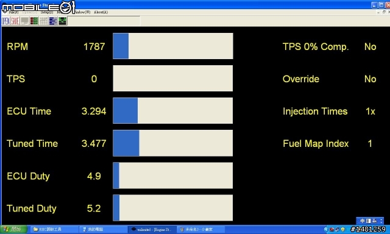Click the Tuned Duty label
The width and height of the screenshot is (390, 234).
[32, 208]
